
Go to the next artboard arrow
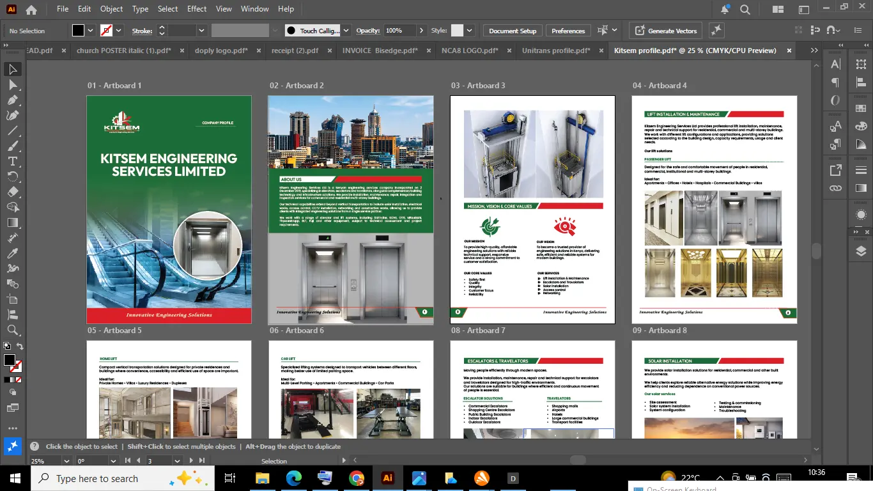click(190, 460)
